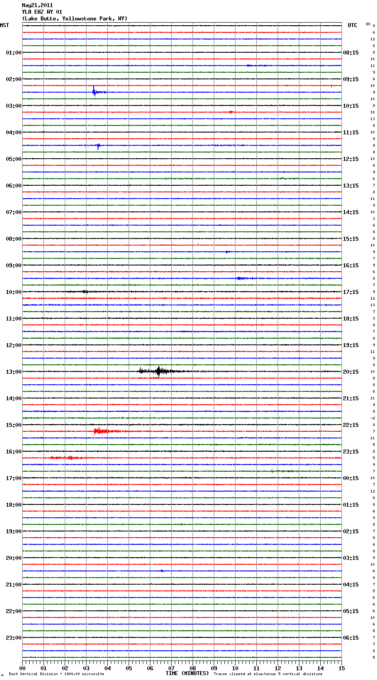The width and height of the screenshot is (377, 680).
Task: Select the 04:00 MST time label
Action: [14, 133]
